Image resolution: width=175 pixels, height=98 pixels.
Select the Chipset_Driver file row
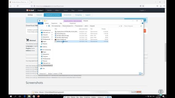pos(81,32)
